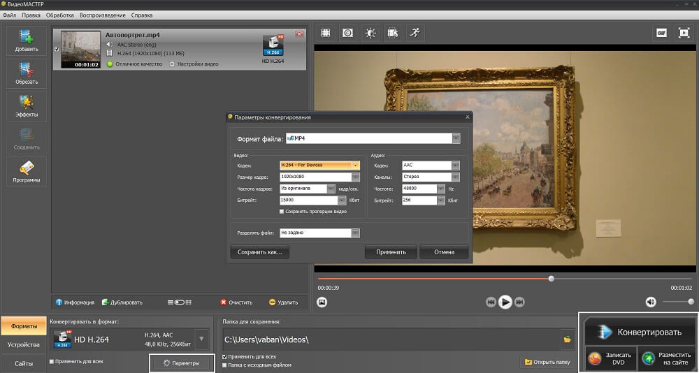Select the Устройства tab

click(x=24, y=345)
